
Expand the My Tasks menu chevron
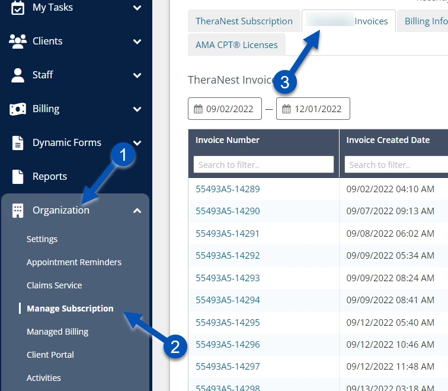click(137, 8)
